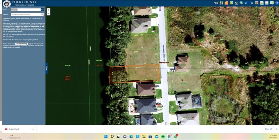
Task: Click the Chrome taskbar icon
Action: [x=170, y=136]
